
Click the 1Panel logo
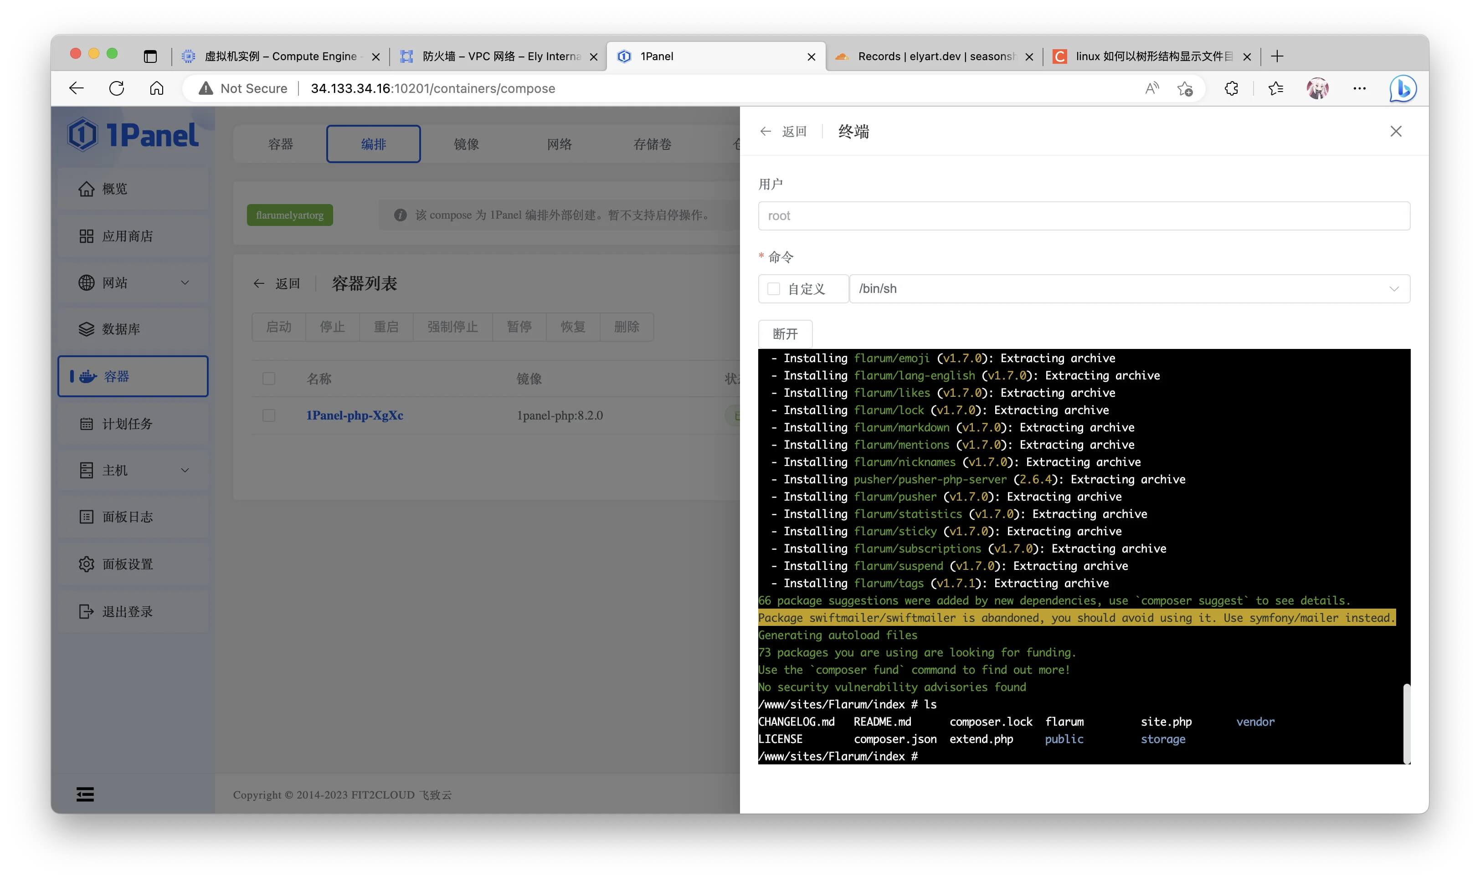(x=133, y=135)
